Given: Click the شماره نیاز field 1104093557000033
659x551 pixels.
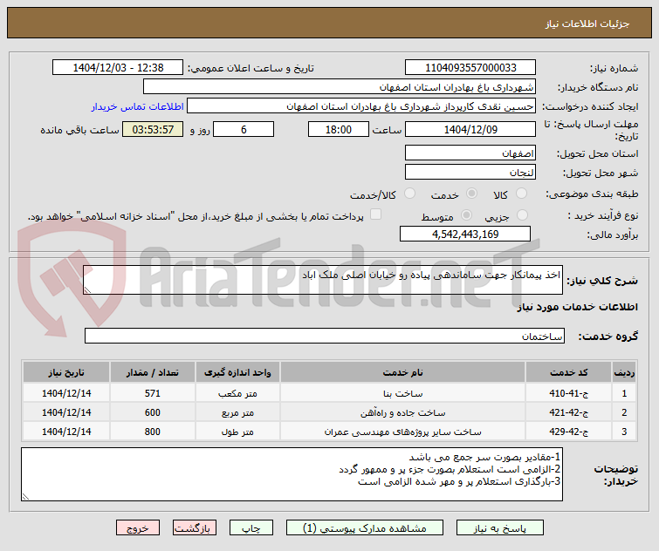Looking at the screenshot, I should [470, 67].
